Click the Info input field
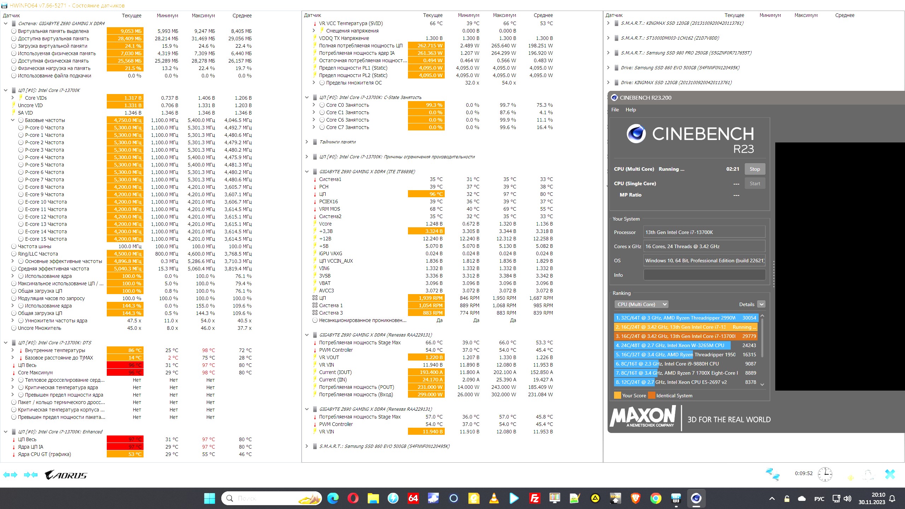The width and height of the screenshot is (905, 509). click(x=704, y=275)
